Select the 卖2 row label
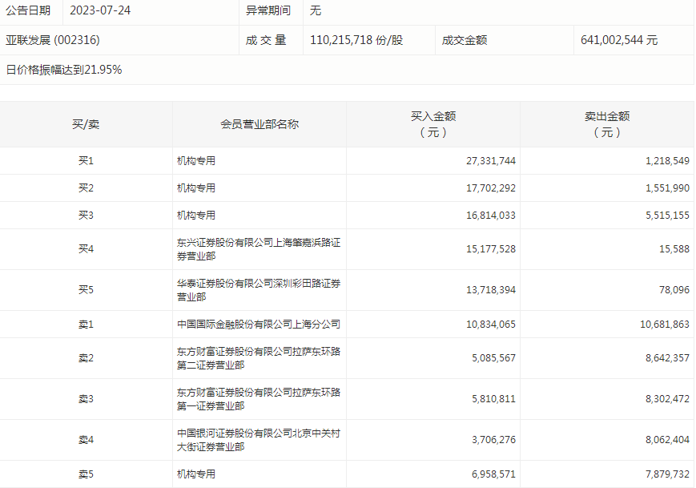This screenshot has height=488, width=696. (x=86, y=358)
